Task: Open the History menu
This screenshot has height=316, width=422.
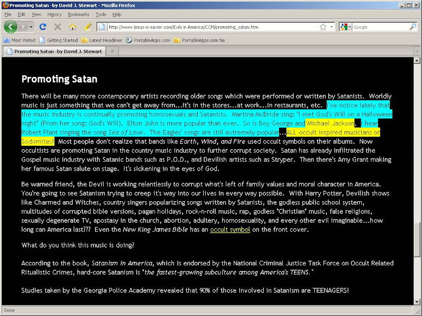Action: [54, 15]
